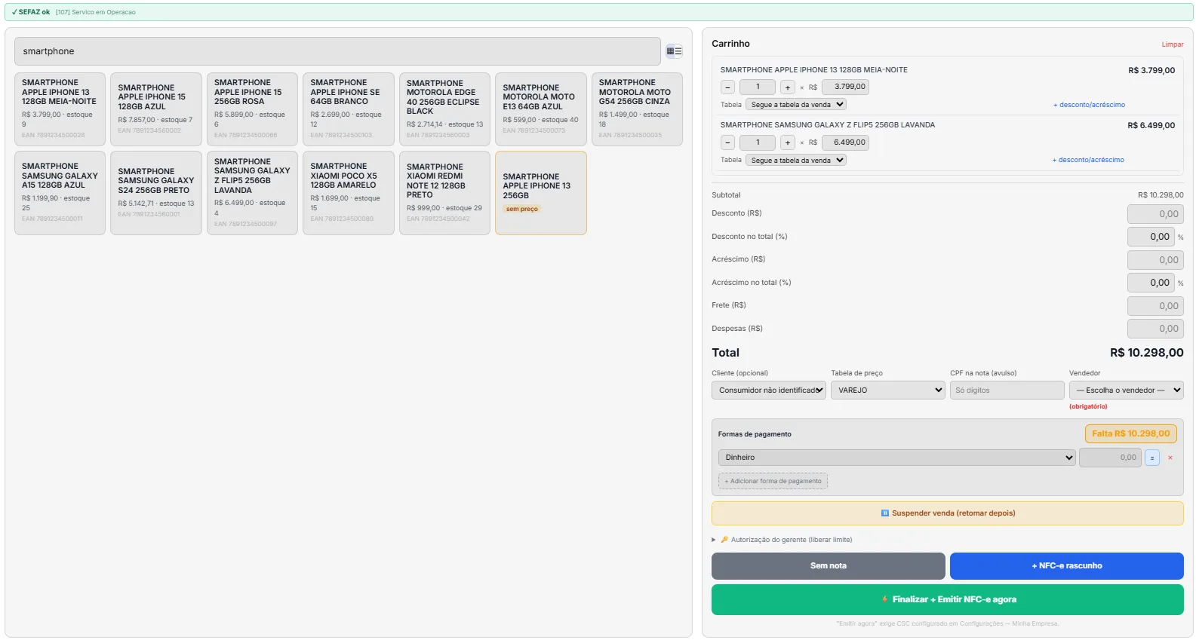1196x640 pixels.
Task: Add iPhone 15 128GB Azul product card
Action: tap(156, 109)
